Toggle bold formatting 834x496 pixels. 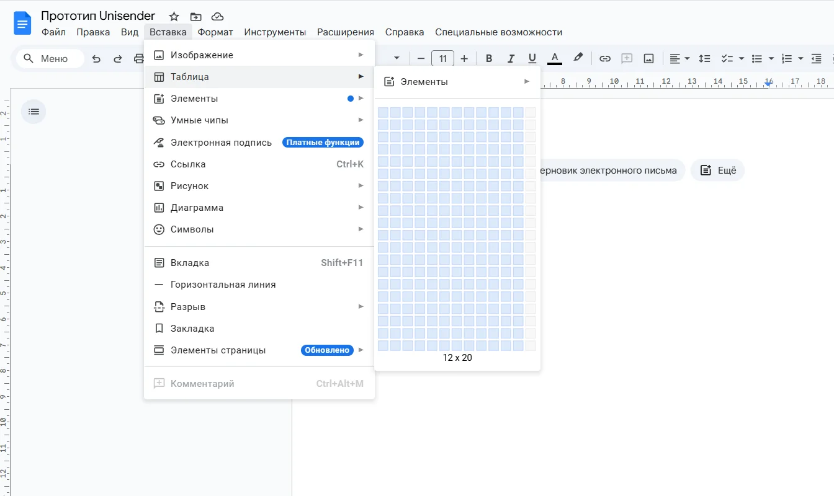[x=489, y=59]
